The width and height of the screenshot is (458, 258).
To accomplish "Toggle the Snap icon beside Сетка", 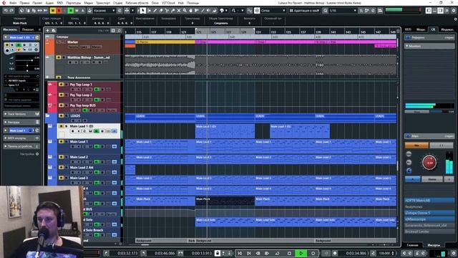I will pos(257,11).
